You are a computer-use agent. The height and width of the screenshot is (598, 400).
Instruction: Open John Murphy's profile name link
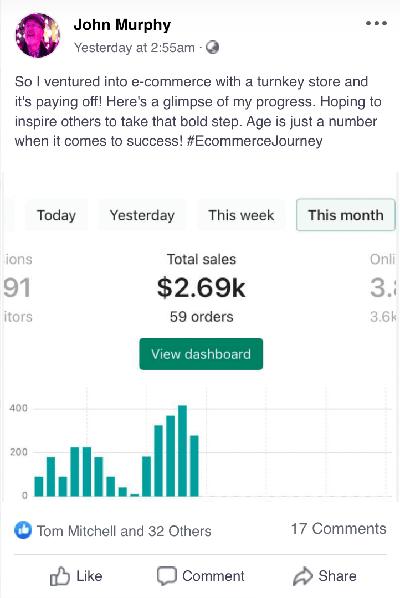pyautogui.click(x=122, y=25)
